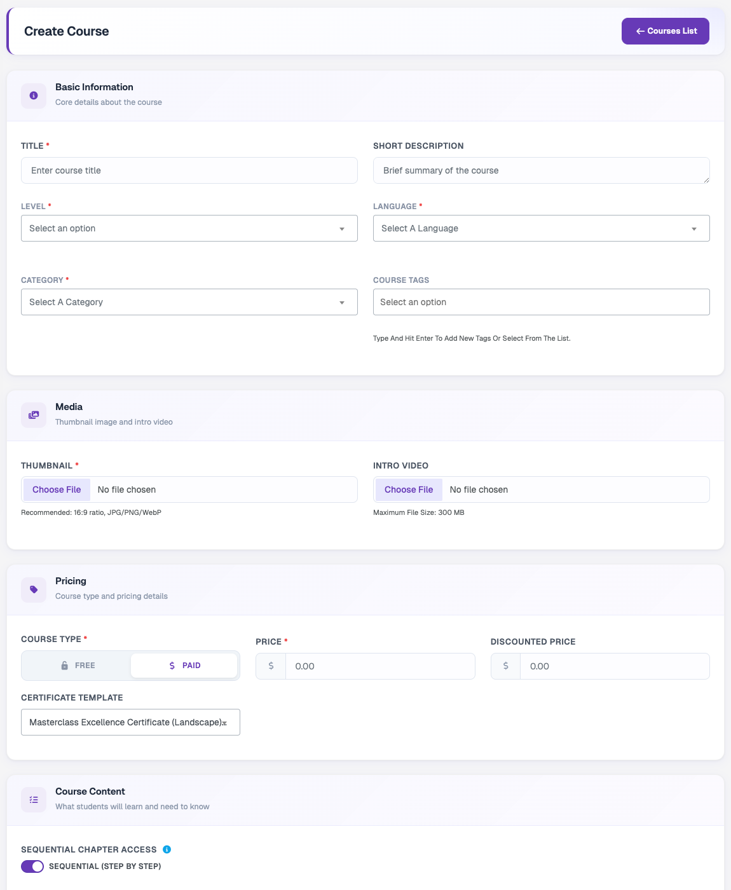Screen dimensions: 731x890
Task: Click the Media section image icon
Action: (34, 415)
